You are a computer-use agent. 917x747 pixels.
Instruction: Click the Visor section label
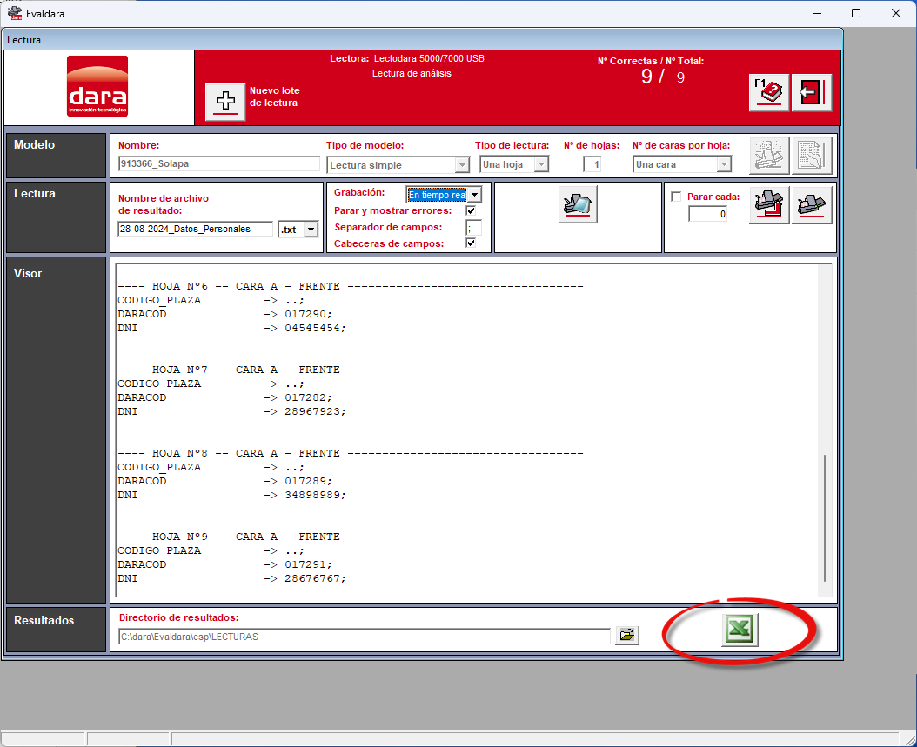28,274
